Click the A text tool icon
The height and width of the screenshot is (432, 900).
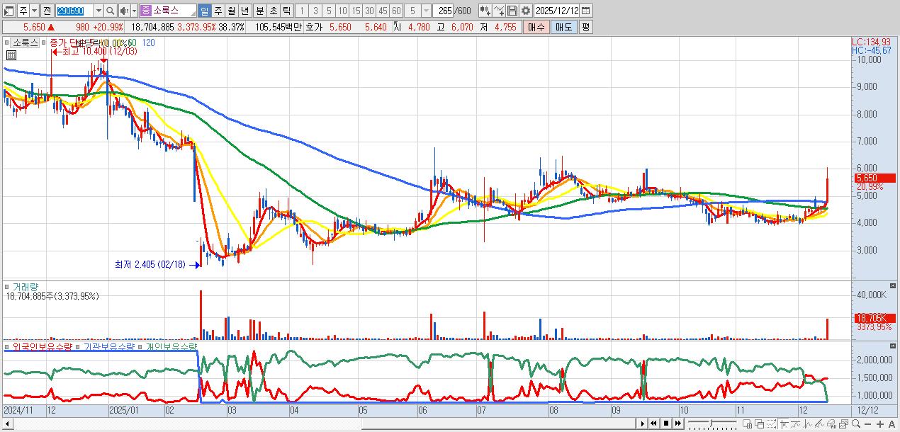click(892, 424)
